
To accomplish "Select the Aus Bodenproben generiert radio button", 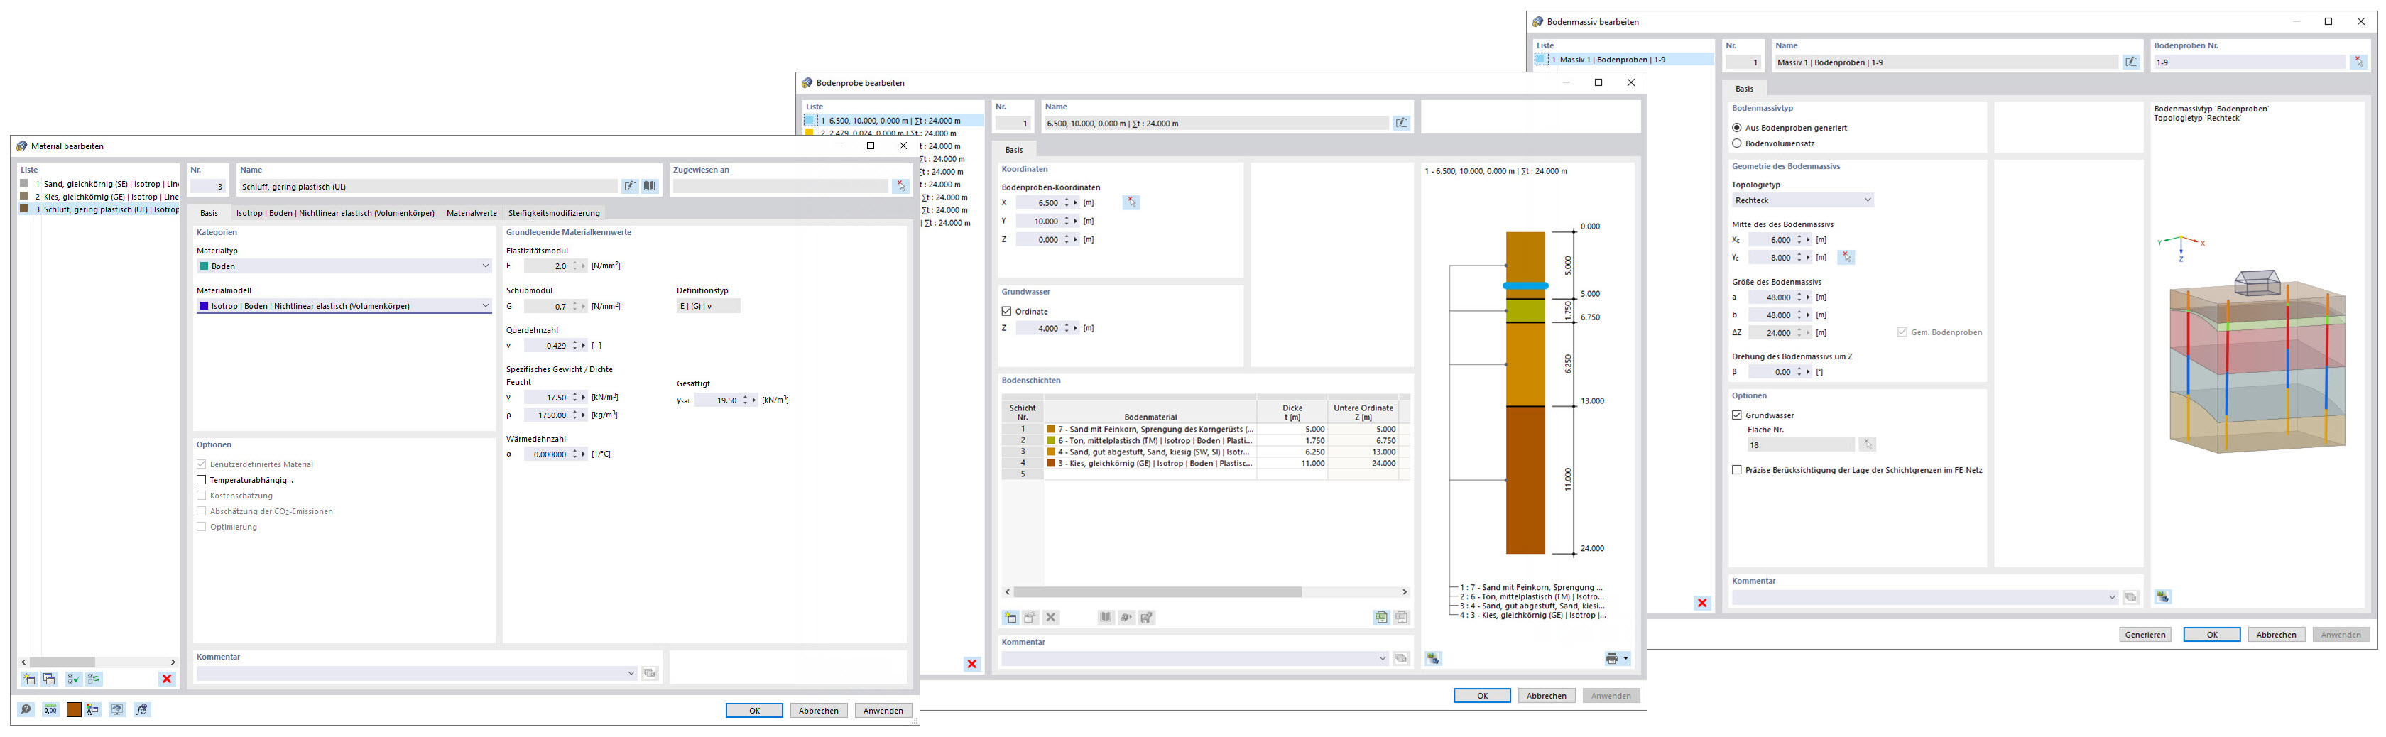I will pos(1737,128).
